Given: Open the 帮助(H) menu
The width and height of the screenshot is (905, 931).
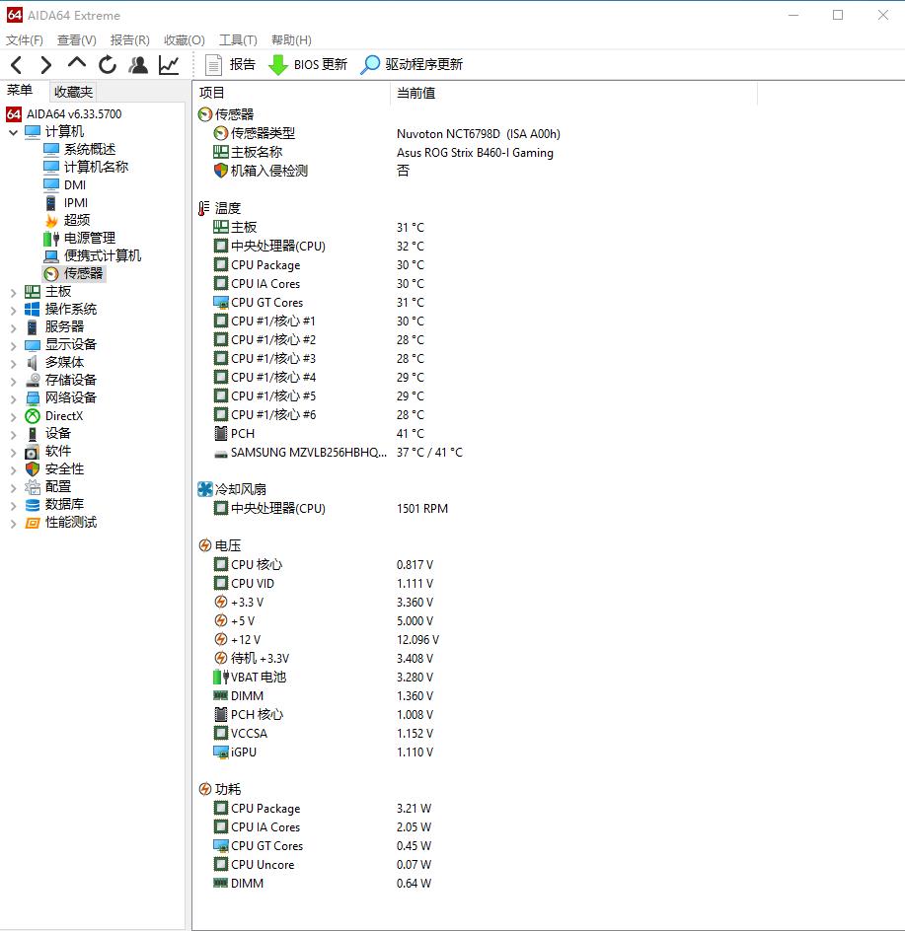Looking at the screenshot, I should (x=291, y=39).
